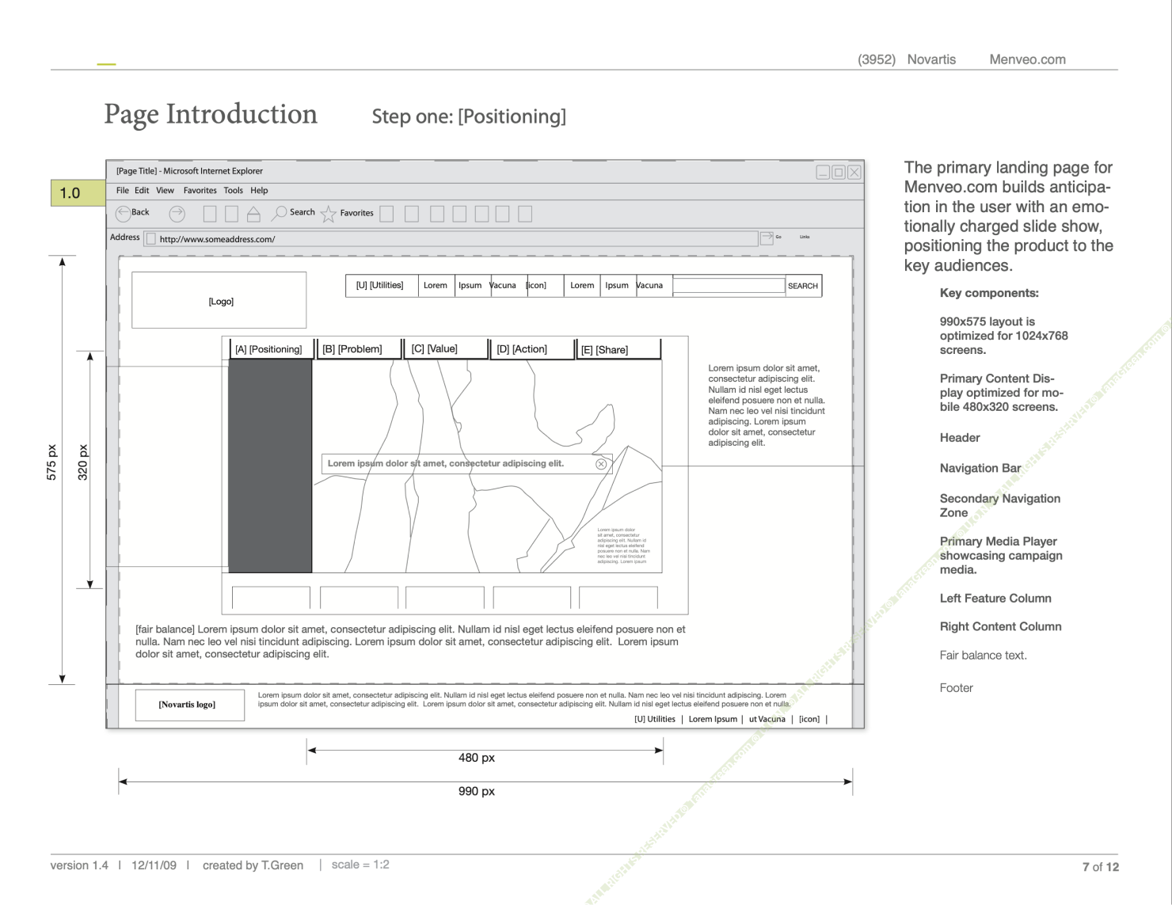Screen dimensions: 1172x905
Task: Click the footer [U] Utilities link
Action: pyautogui.click(x=655, y=720)
